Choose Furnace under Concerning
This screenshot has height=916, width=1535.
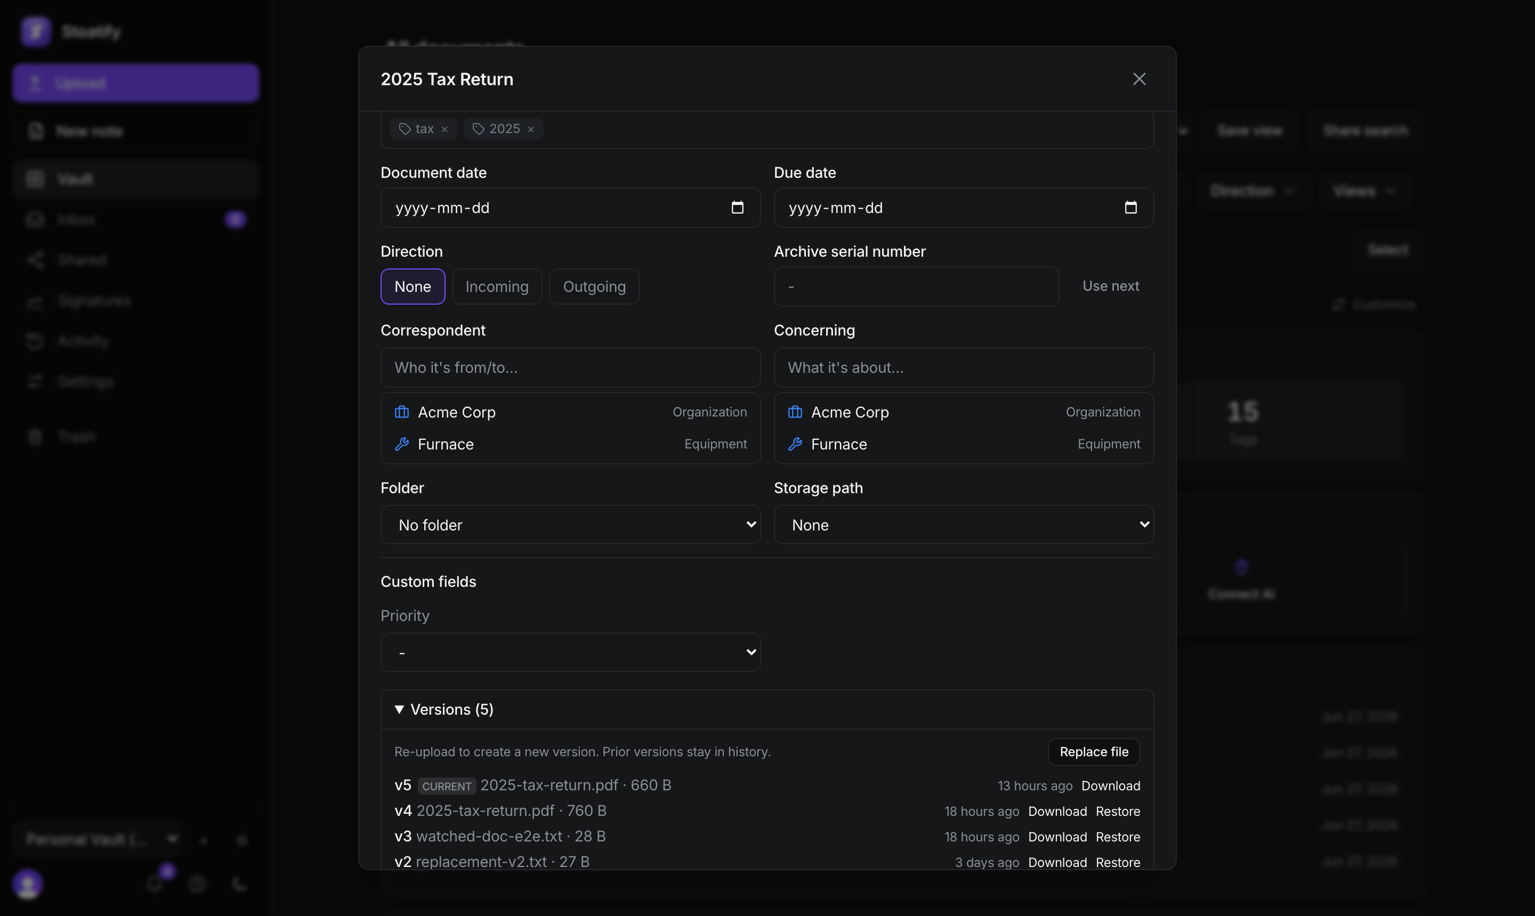[x=963, y=444]
